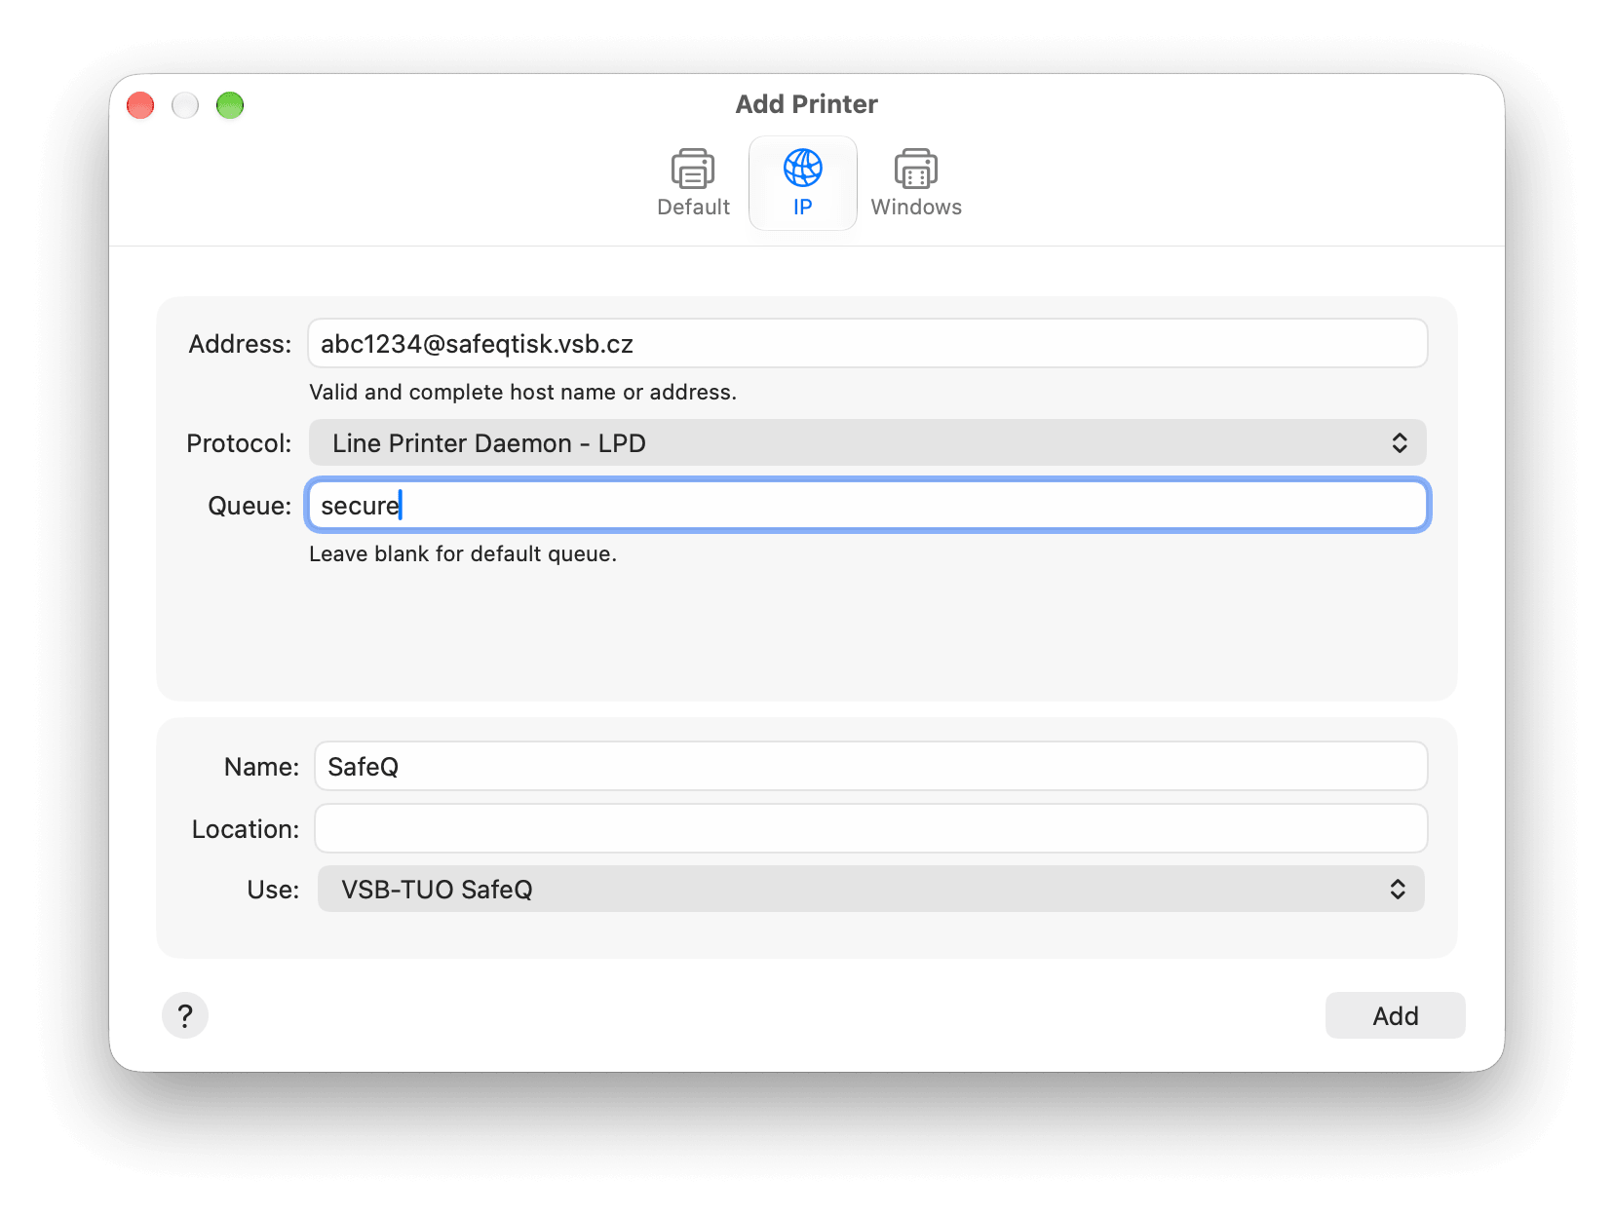
Task: Open help with the question mark button
Action: (185, 1015)
